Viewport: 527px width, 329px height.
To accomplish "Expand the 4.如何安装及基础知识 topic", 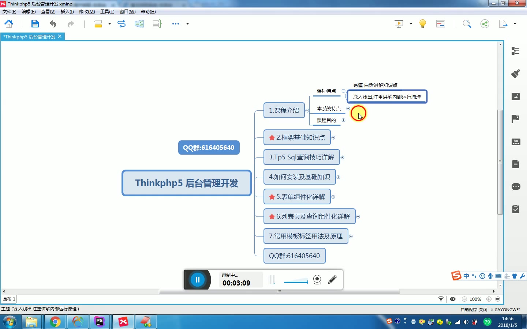I will click(x=338, y=177).
